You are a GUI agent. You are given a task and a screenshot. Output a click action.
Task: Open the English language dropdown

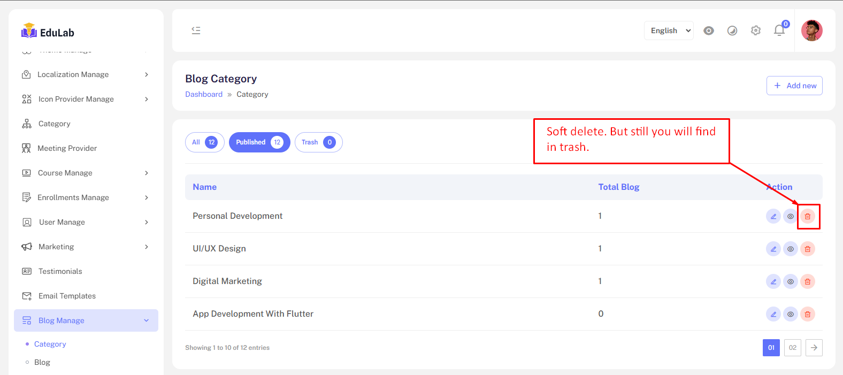point(669,30)
